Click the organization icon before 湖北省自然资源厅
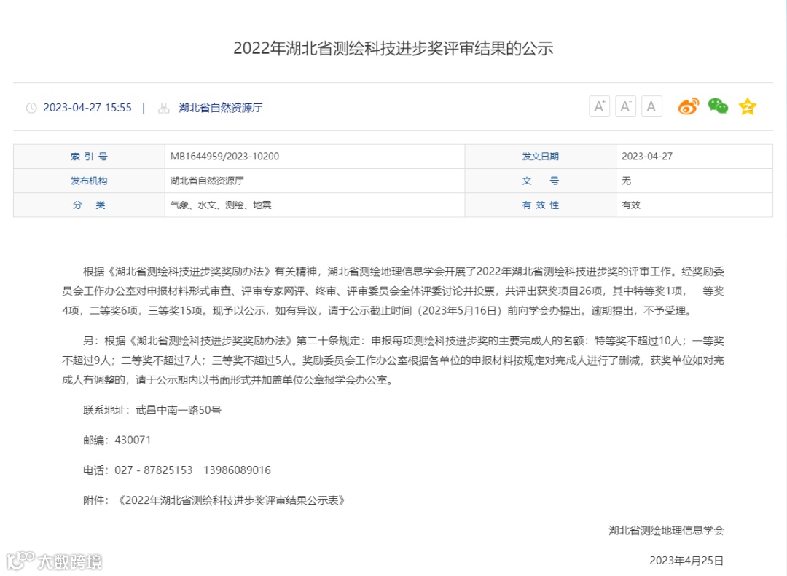The image size is (787, 576). 164,108
